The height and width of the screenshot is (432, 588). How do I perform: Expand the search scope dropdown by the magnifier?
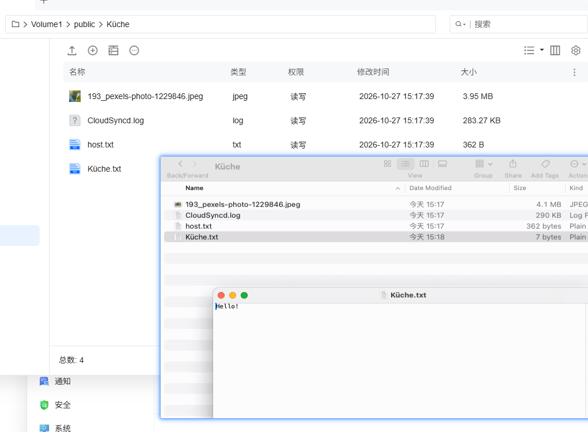tap(461, 24)
